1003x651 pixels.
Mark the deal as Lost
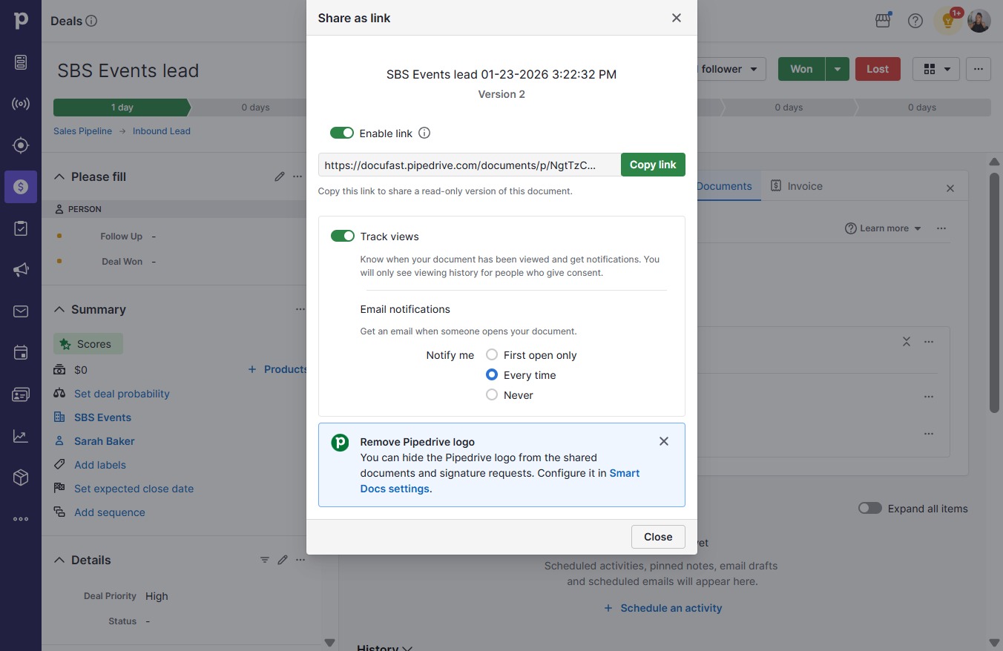(878, 69)
